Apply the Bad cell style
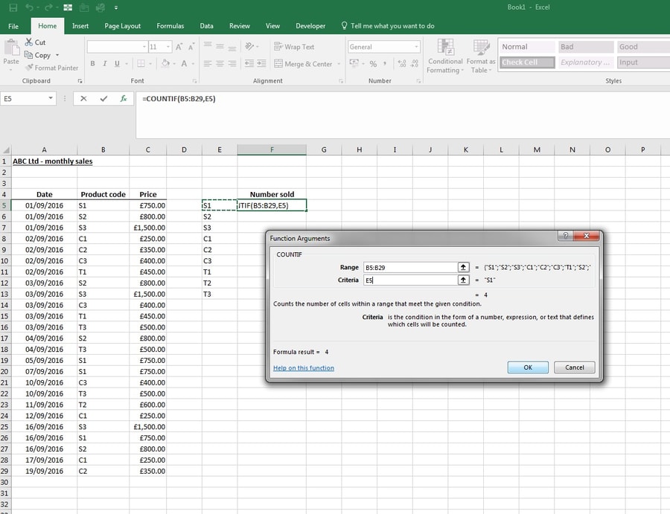Image resolution: width=670 pixels, height=514 pixels. click(585, 47)
